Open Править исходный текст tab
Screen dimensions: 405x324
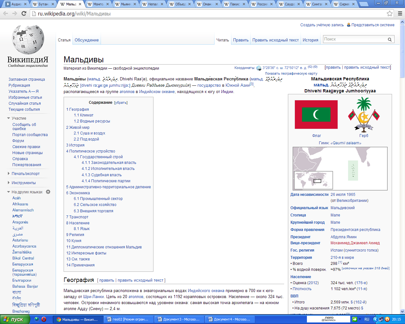point(276,40)
